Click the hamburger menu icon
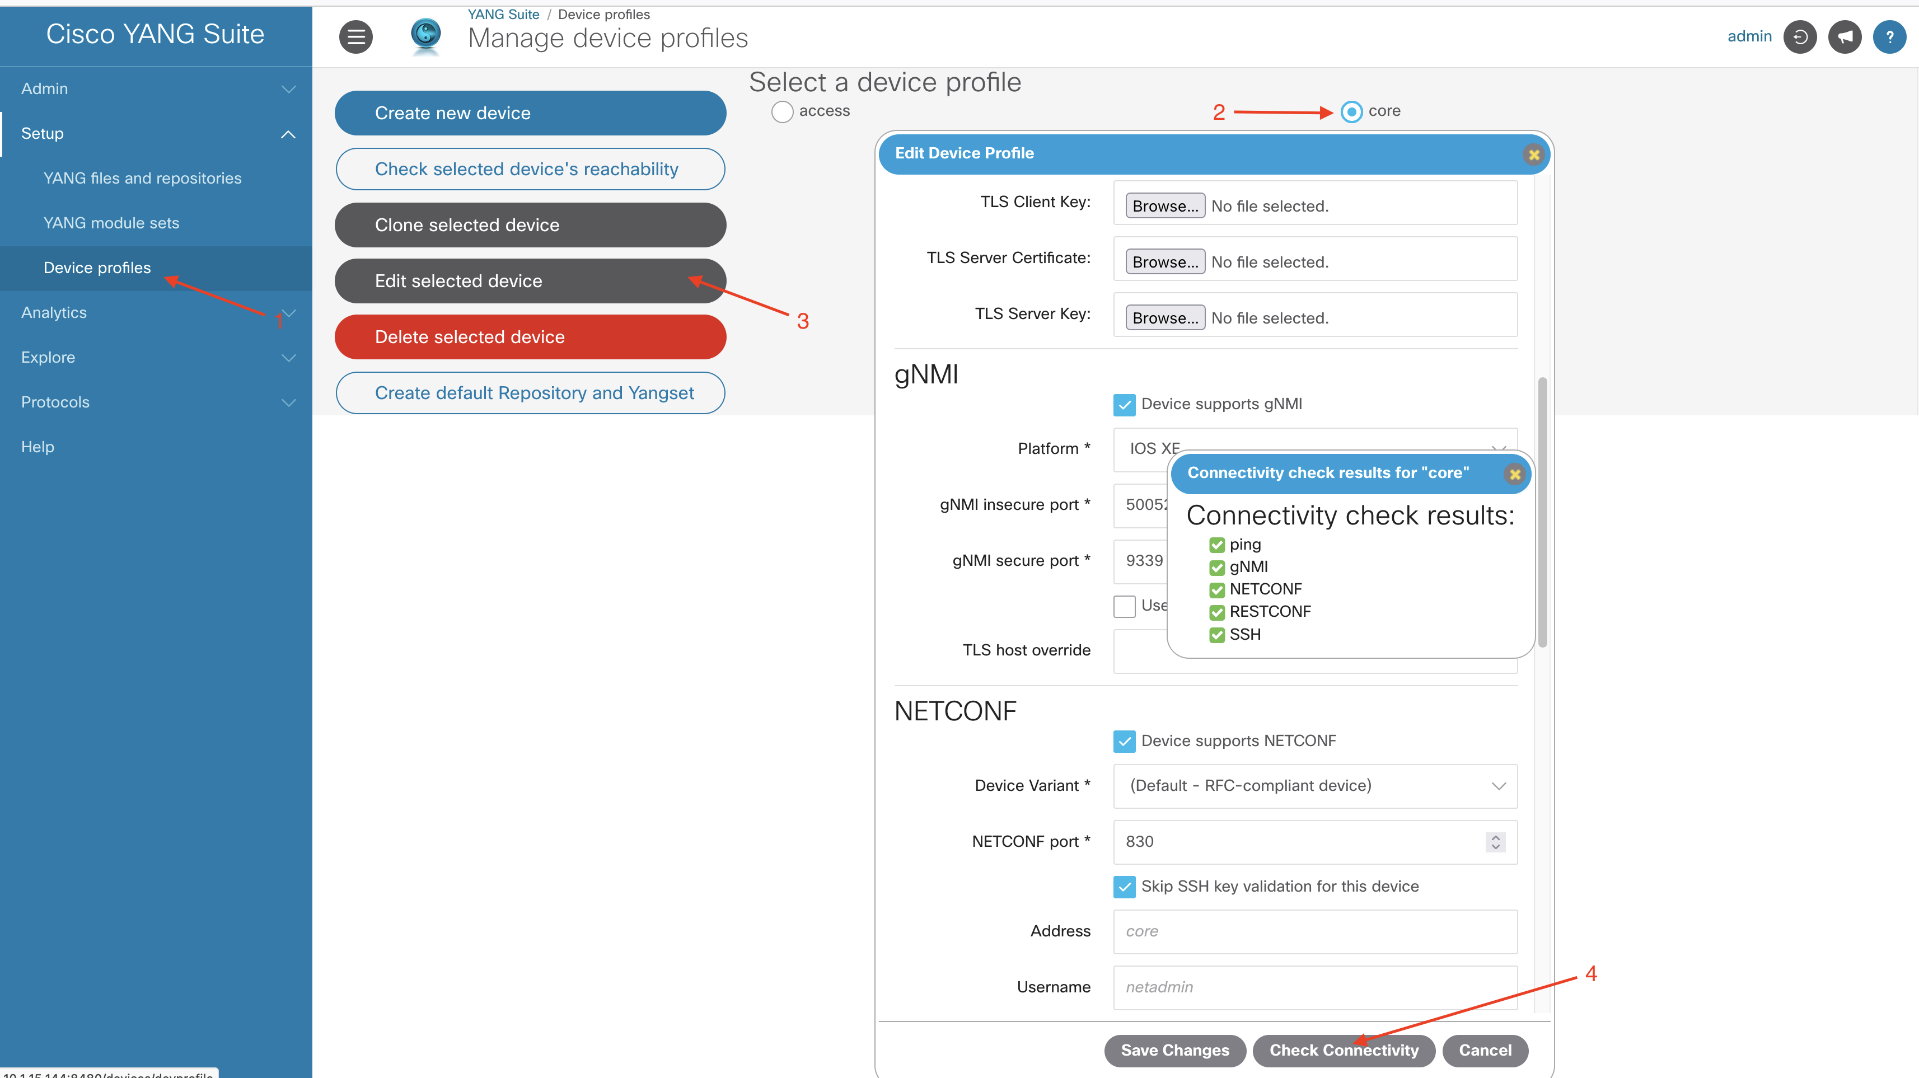Screen dimensions: 1919x1078 coord(355,36)
